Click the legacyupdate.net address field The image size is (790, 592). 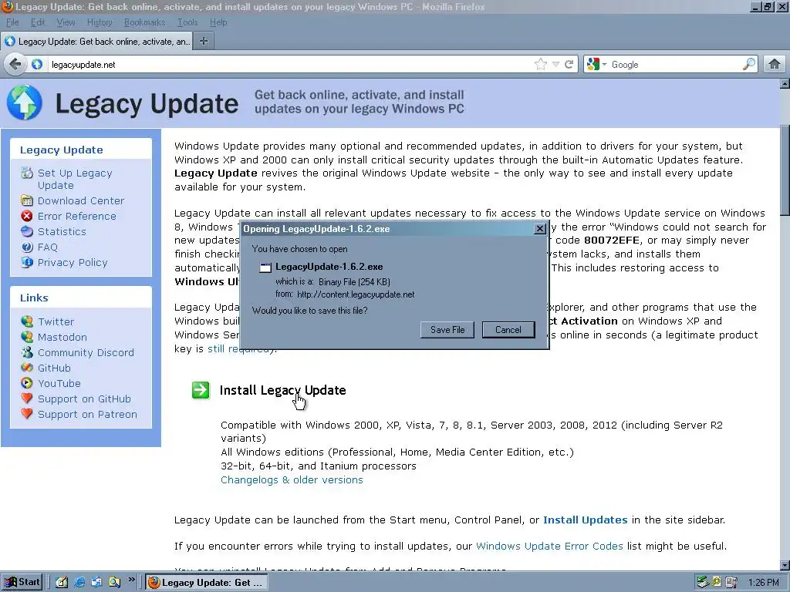tap(290, 65)
